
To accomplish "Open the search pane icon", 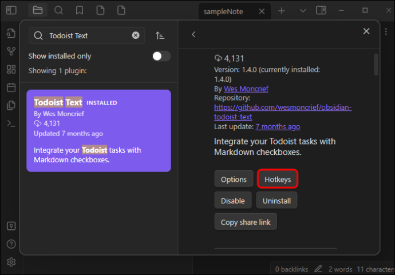I will point(58,10).
